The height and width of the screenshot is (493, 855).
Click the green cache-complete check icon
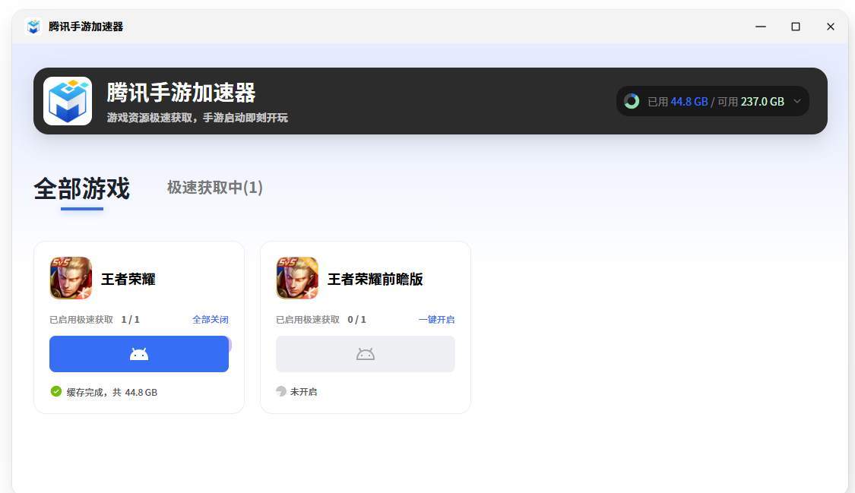tap(56, 391)
